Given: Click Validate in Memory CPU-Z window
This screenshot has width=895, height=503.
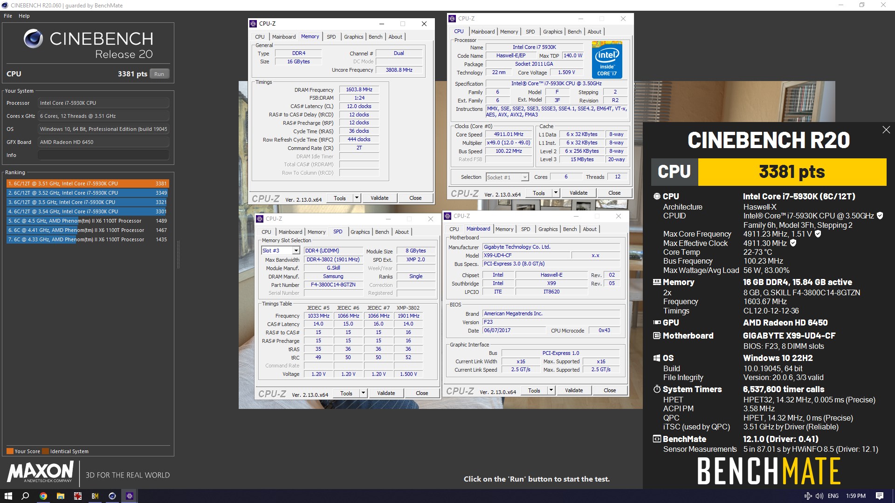Looking at the screenshot, I should pyautogui.click(x=379, y=198).
